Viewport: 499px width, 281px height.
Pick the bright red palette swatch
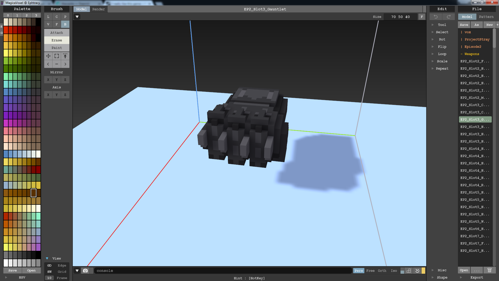[x=6, y=30]
